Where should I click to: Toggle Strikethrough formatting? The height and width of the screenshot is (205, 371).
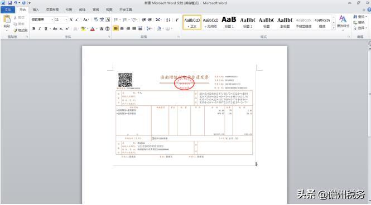55,28
